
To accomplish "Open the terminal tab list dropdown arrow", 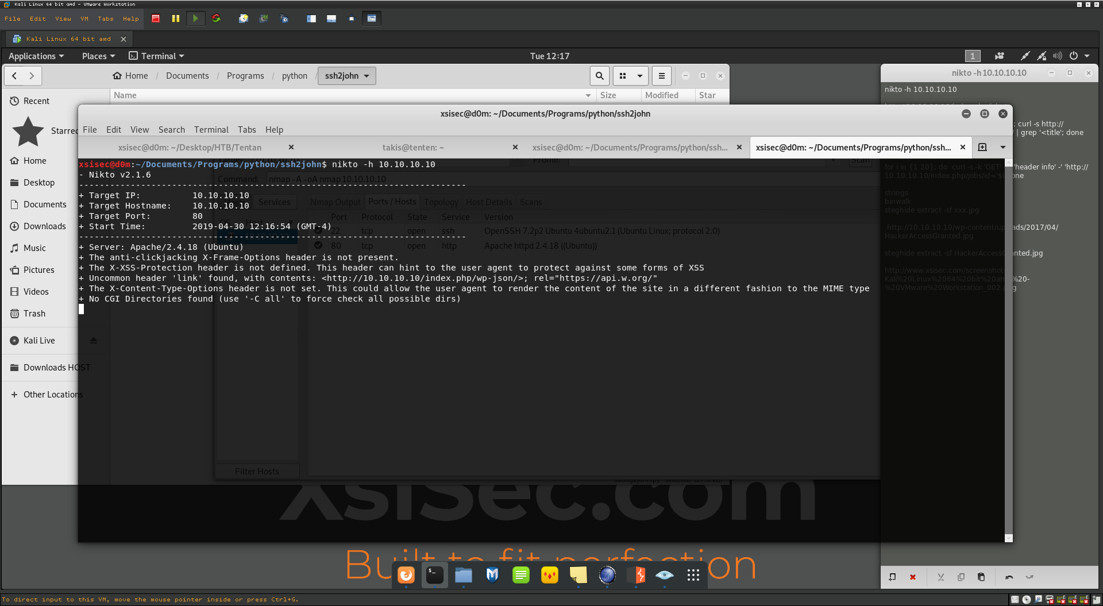I will (1003, 148).
